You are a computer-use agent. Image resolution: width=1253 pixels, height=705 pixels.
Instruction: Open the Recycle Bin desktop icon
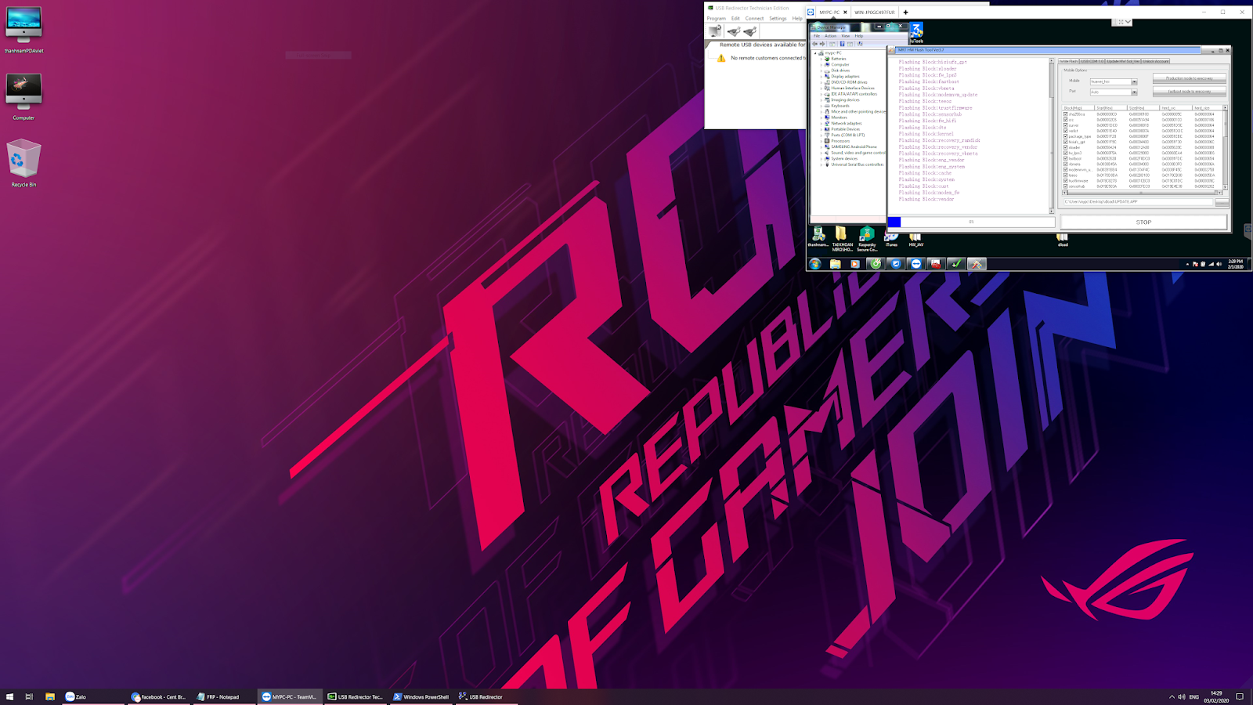point(23,163)
